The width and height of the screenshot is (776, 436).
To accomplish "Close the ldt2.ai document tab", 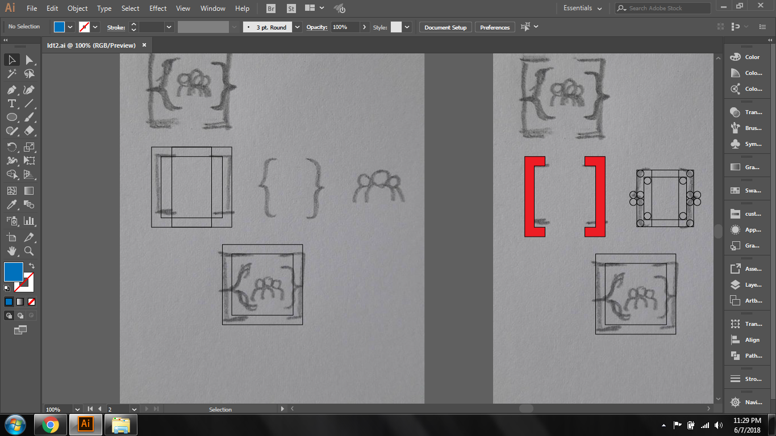I will pos(144,45).
